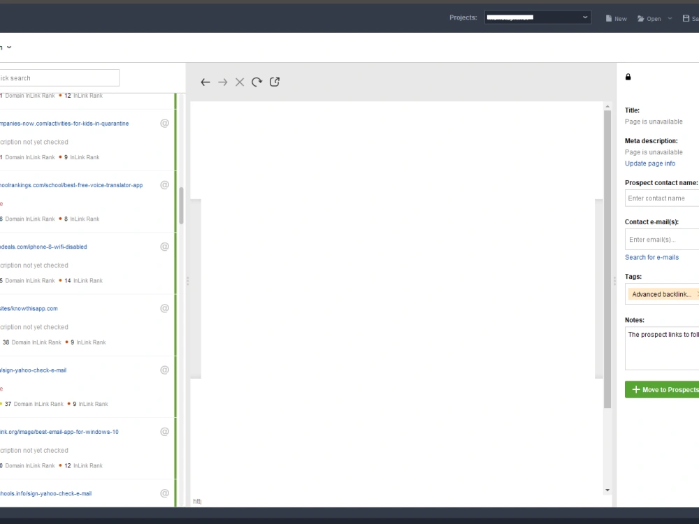Stop loading the preview page
The width and height of the screenshot is (699, 524).
[240, 82]
